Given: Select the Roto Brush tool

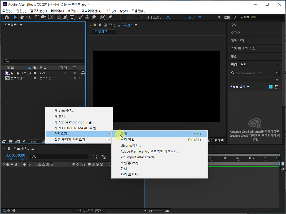Looking at the screenshot, I should 102,17.
